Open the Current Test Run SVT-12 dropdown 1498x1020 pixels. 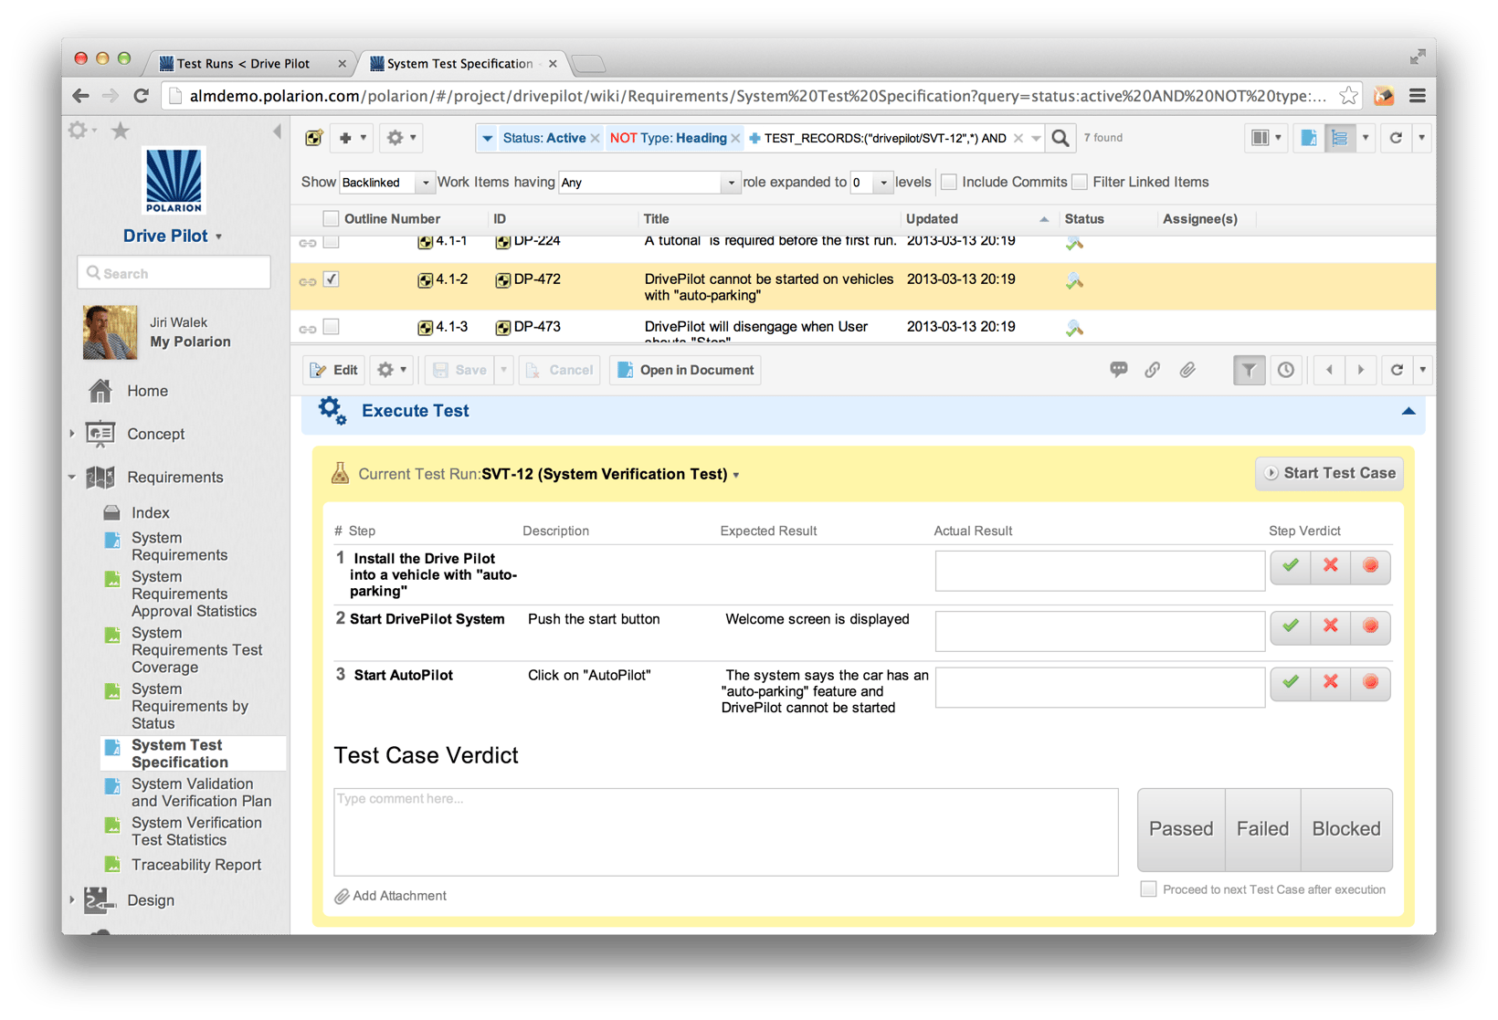tap(737, 474)
